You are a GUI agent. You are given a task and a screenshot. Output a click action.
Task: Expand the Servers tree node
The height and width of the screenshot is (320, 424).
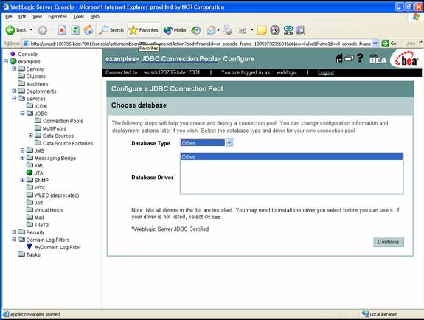click(x=14, y=69)
